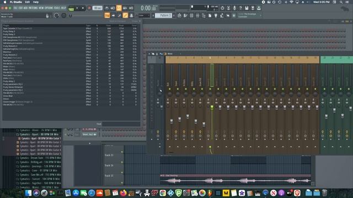The height and width of the screenshot is (198, 353).
Task: Open the Mixer view icon in toolbar
Action: 197,15
